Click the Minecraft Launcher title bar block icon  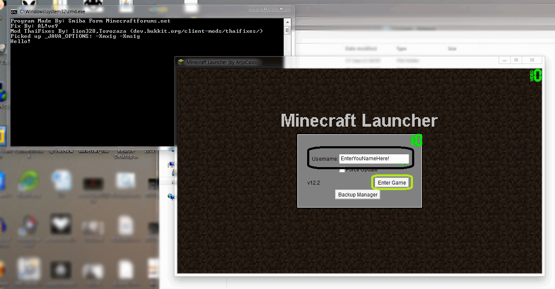[181, 62]
